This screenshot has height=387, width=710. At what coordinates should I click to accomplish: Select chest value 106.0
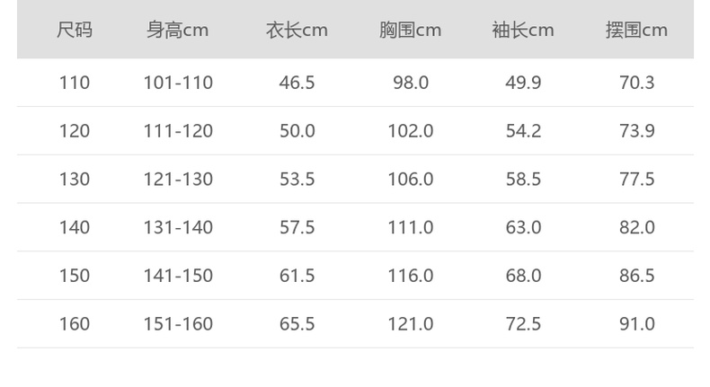pyautogui.click(x=410, y=180)
